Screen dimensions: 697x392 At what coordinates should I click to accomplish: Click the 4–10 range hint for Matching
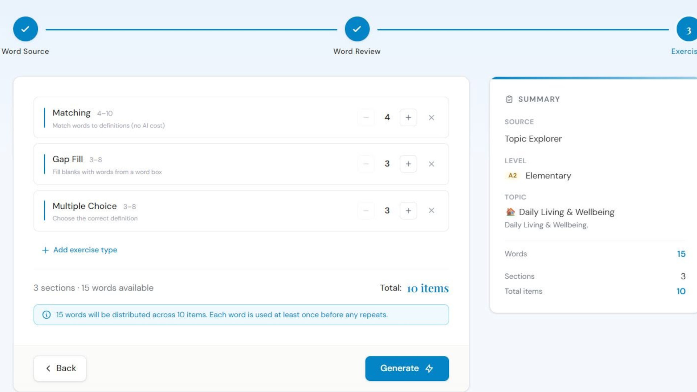tap(105, 114)
